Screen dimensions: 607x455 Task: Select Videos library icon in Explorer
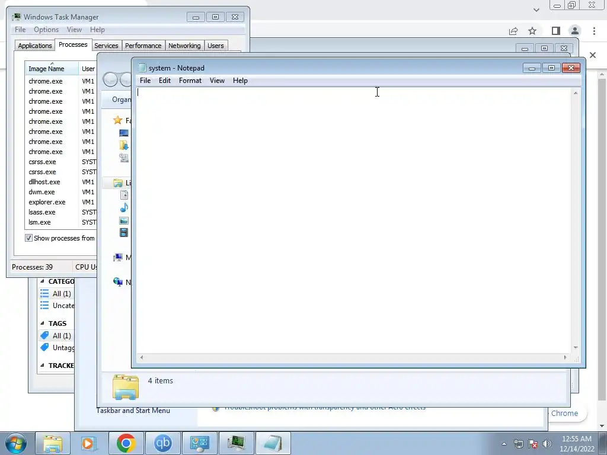124,232
